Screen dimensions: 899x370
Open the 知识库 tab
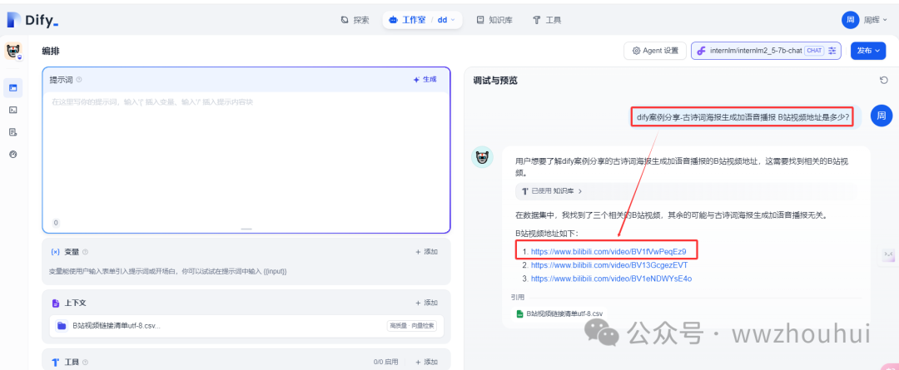[x=494, y=20]
